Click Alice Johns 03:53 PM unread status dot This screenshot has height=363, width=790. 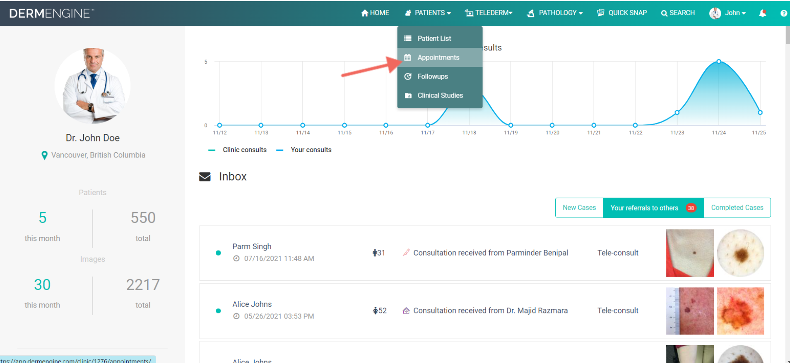(218, 311)
